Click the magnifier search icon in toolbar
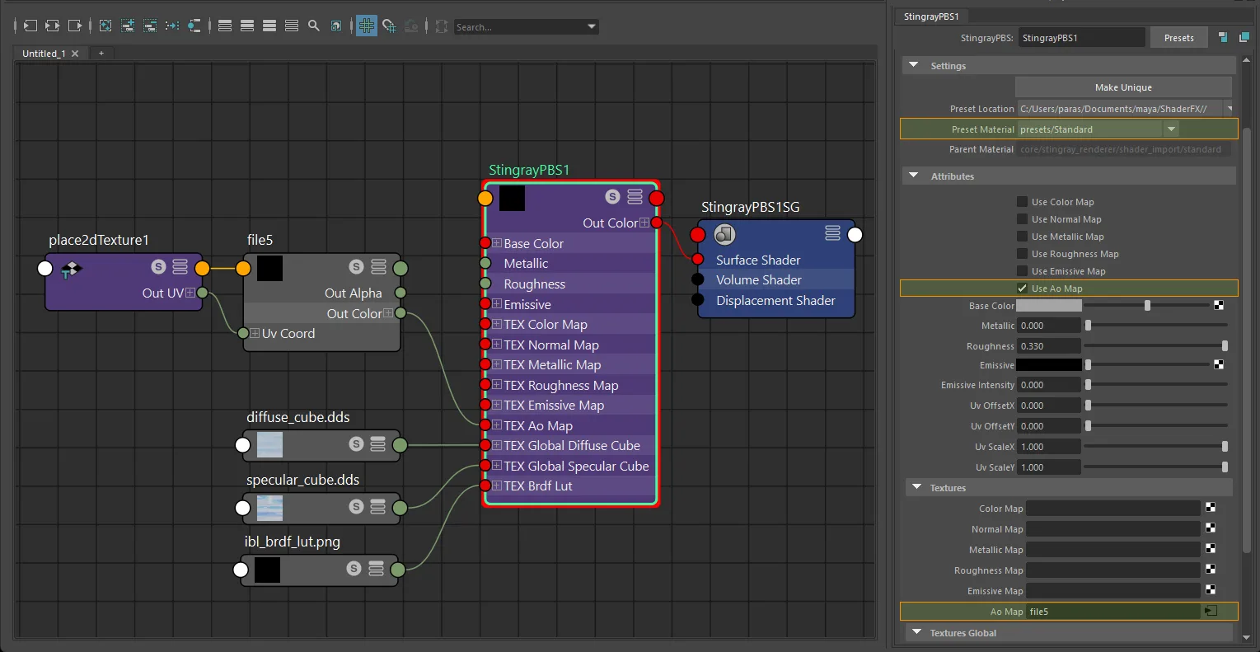This screenshot has height=652, width=1260. pyautogui.click(x=314, y=26)
